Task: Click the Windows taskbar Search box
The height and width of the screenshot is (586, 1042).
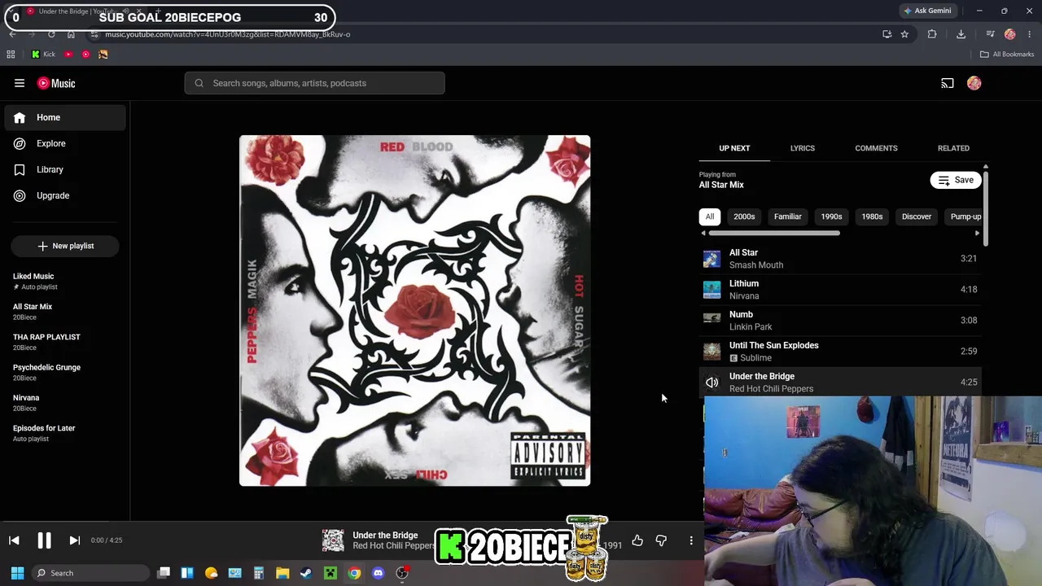Action: coord(91,573)
